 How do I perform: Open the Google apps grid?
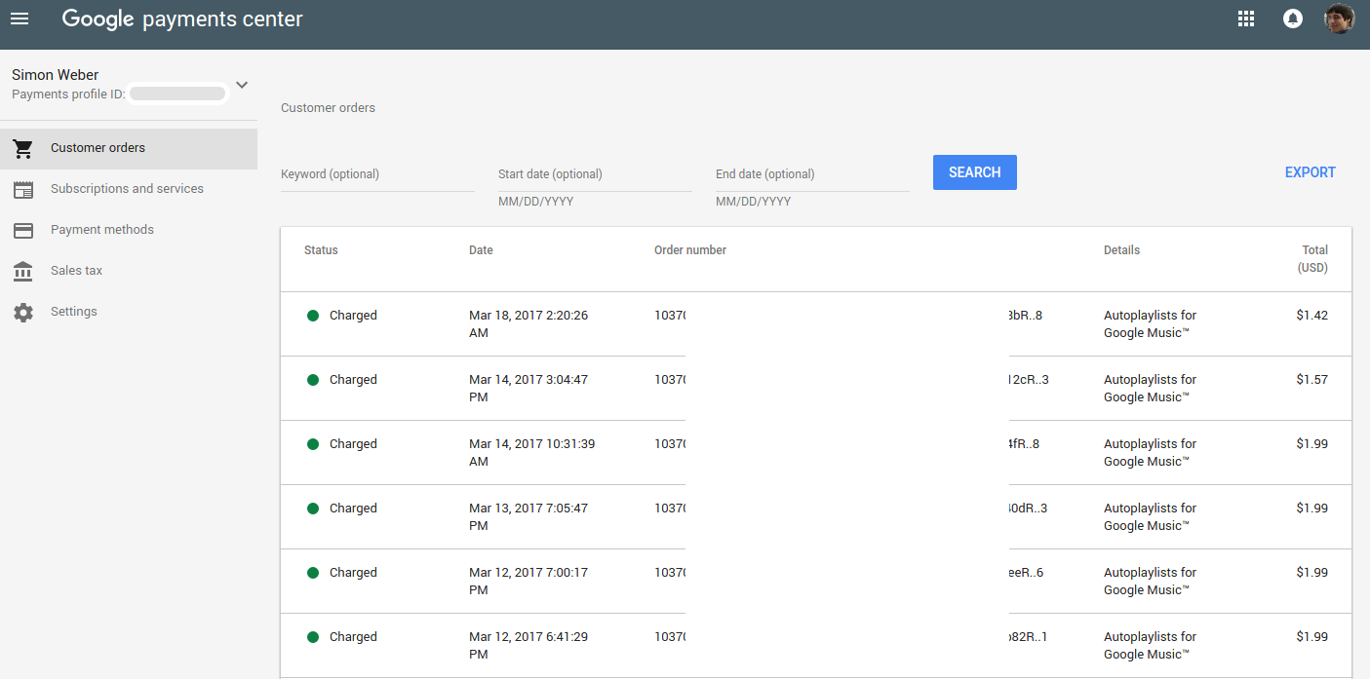1245,19
